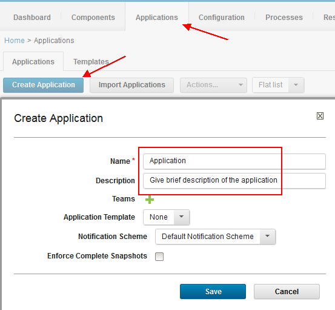Select the Applications sub-tab
This screenshot has width=335, height=310.
[x=33, y=62]
